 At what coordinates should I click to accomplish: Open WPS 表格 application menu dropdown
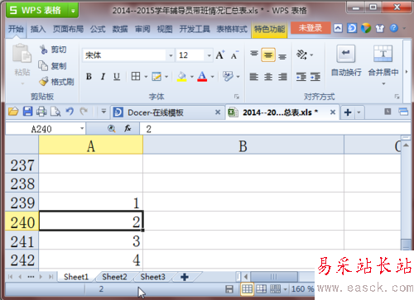(x=73, y=11)
